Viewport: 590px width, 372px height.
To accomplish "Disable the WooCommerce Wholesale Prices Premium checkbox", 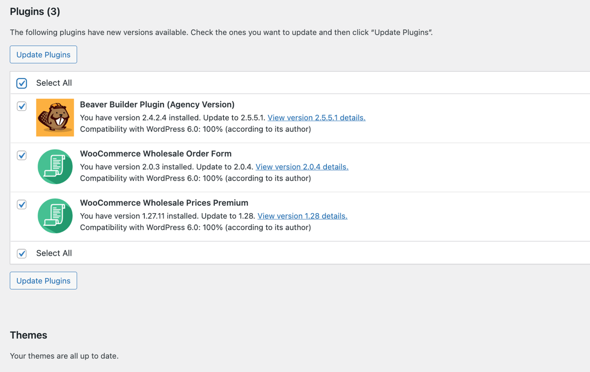I will 21,204.
